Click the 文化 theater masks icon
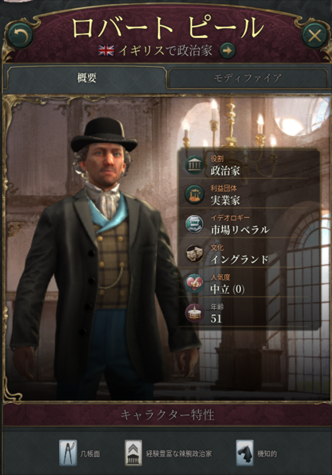The image size is (332, 475). 194,254
